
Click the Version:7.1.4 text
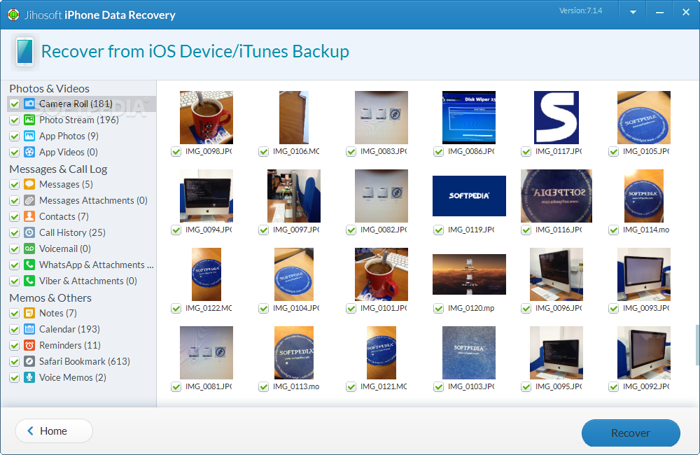[x=580, y=10]
